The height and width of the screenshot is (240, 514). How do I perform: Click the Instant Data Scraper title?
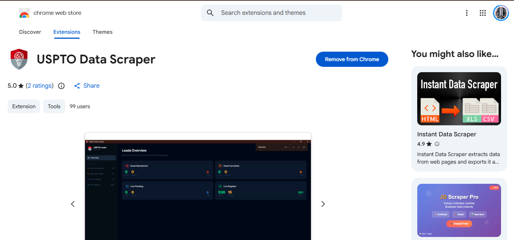click(447, 134)
